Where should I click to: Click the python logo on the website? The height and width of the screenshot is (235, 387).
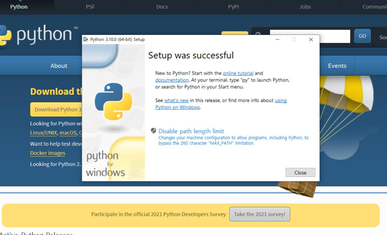click(x=39, y=35)
